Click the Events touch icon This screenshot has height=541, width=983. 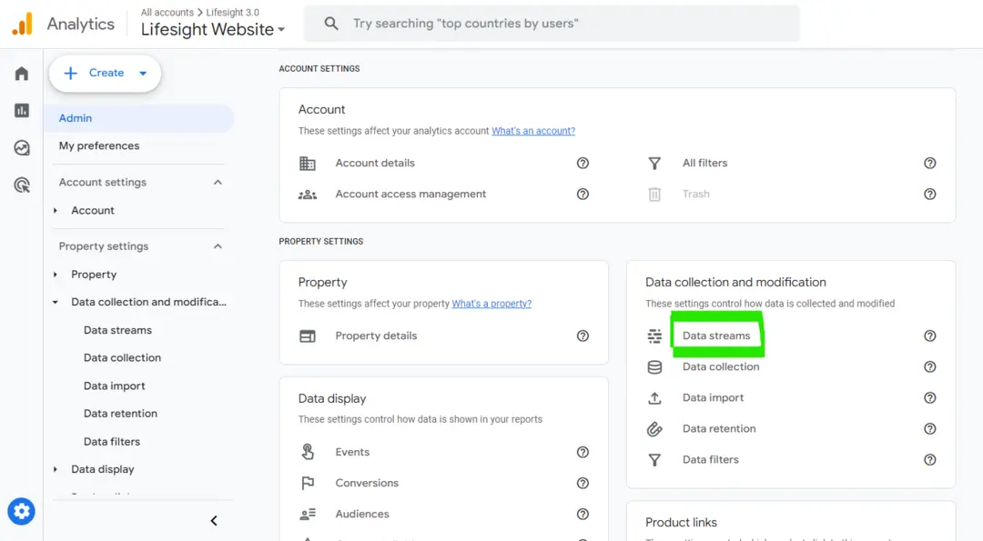pyautogui.click(x=308, y=452)
